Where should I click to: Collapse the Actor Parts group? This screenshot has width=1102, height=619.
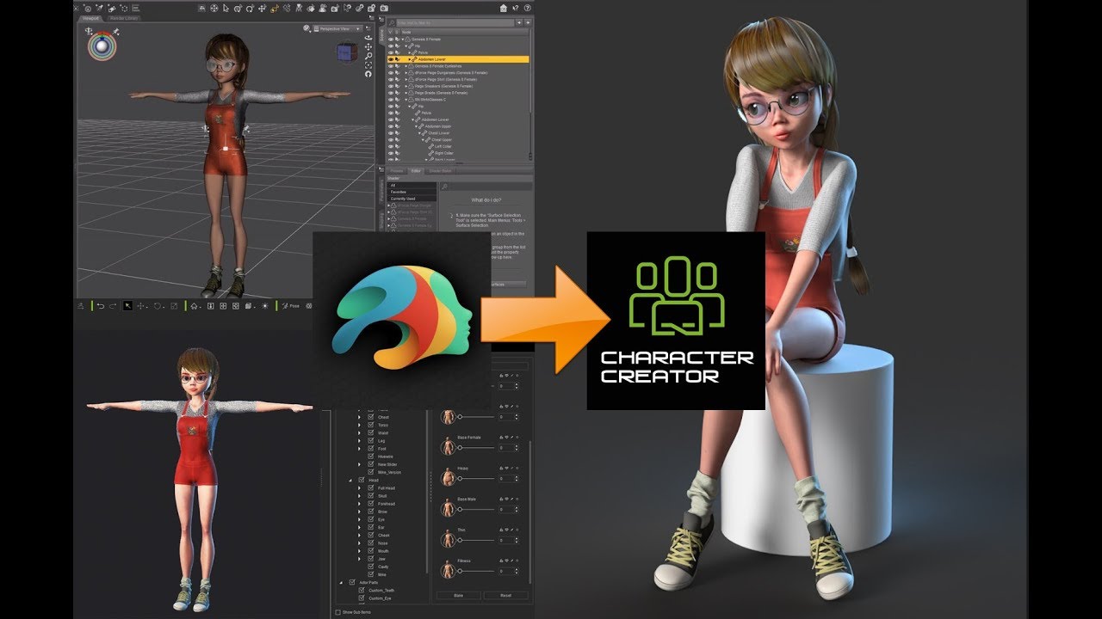pyautogui.click(x=341, y=583)
